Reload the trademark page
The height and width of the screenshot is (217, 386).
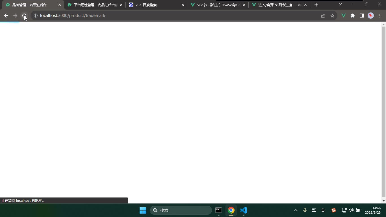tap(24, 16)
